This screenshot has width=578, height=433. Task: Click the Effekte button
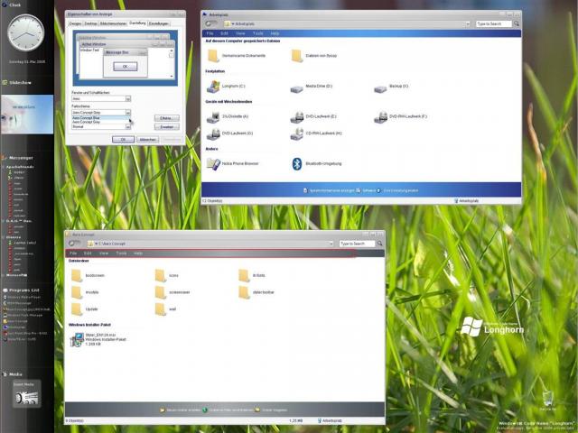point(166,118)
